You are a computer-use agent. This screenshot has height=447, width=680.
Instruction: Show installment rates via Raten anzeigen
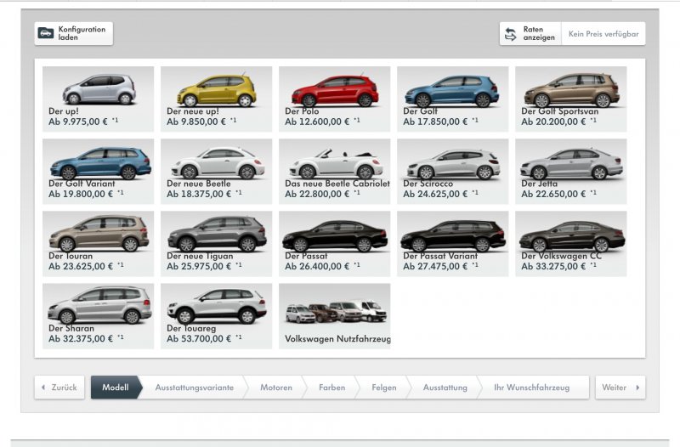tap(530, 33)
